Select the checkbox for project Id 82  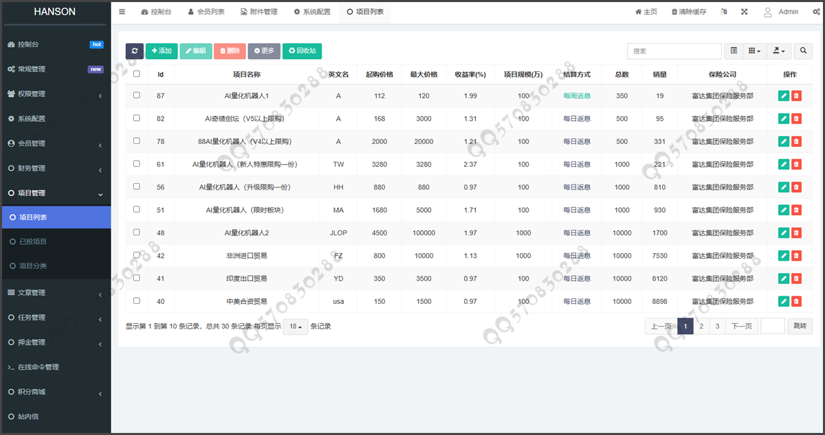coord(136,118)
